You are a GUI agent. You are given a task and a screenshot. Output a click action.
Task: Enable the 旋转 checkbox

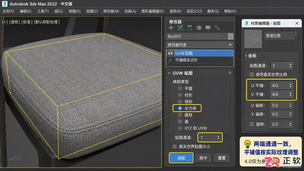click(x=252, y=124)
